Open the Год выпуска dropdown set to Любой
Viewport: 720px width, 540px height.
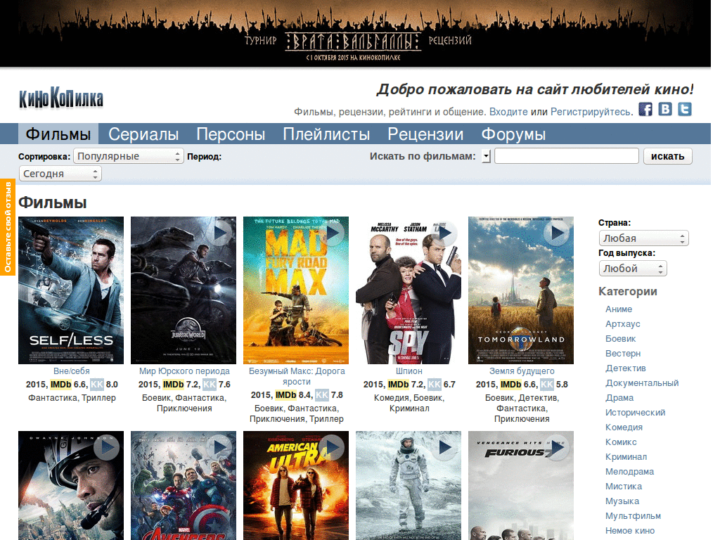click(633, 269)
